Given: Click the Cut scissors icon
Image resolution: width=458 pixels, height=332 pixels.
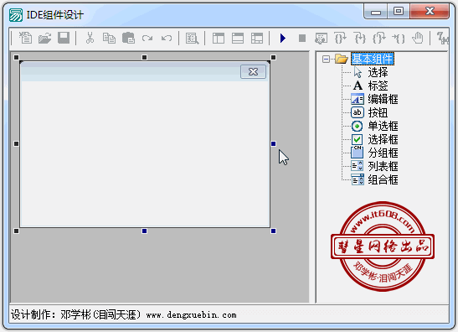Looking at the screenshot, I should (90, 38).
